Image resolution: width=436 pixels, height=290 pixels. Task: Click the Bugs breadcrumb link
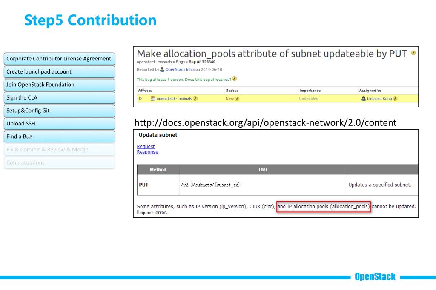(180, 62)
